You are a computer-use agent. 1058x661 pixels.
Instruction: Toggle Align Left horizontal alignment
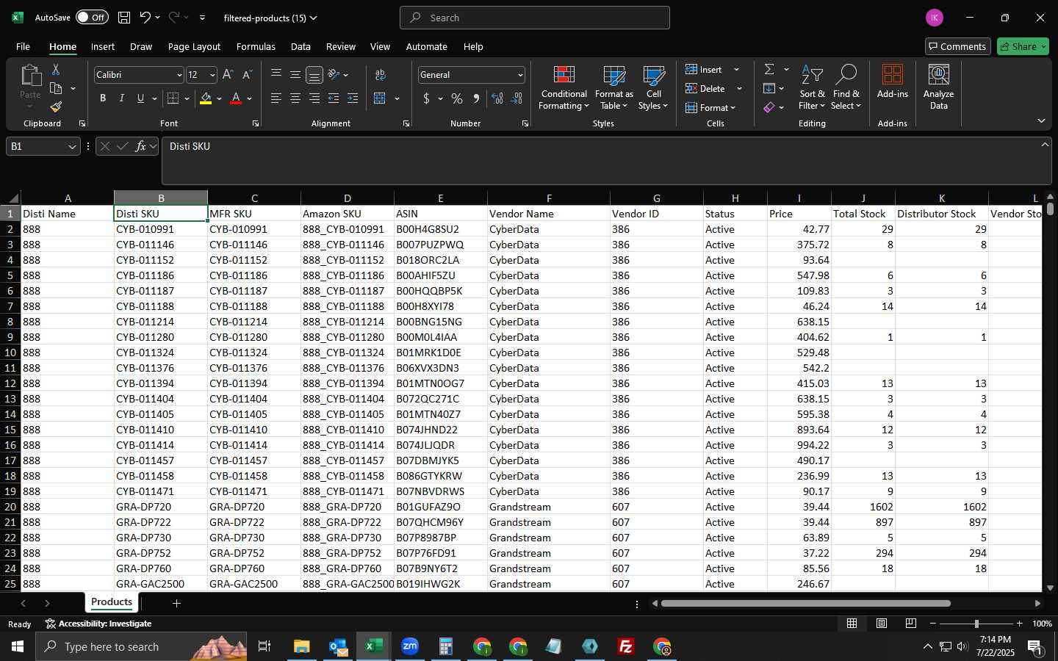[x=276, y=98]
